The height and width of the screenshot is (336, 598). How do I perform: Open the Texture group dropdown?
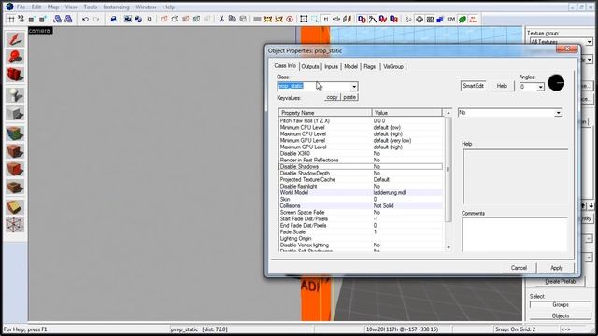coord(590,41)
